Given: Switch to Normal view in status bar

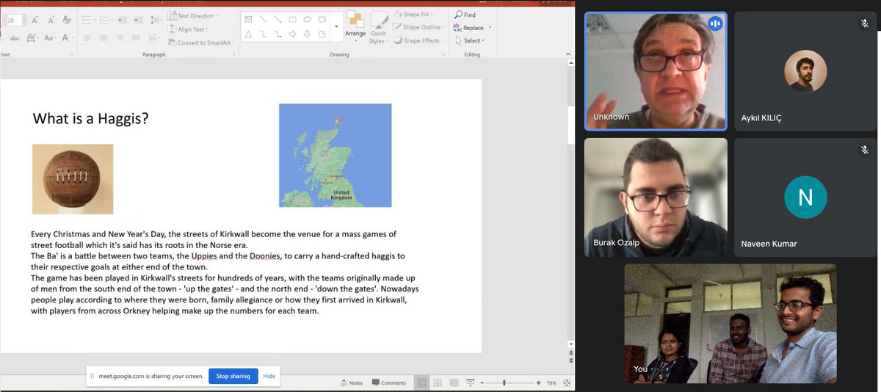Looking at the screenshot, I should coord(421,382).
